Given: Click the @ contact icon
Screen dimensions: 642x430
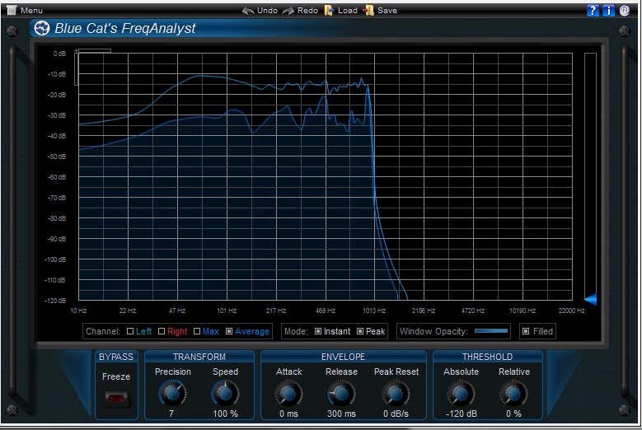Looking at the screenshot, I should (625, 10).
